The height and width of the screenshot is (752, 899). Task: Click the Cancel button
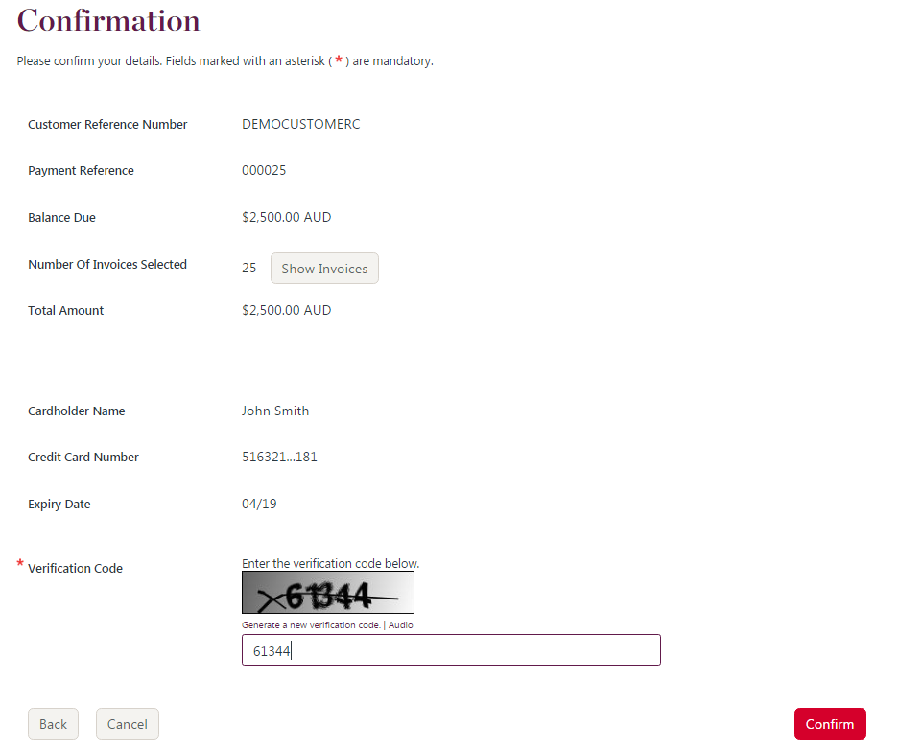click(x=127, y=723)
